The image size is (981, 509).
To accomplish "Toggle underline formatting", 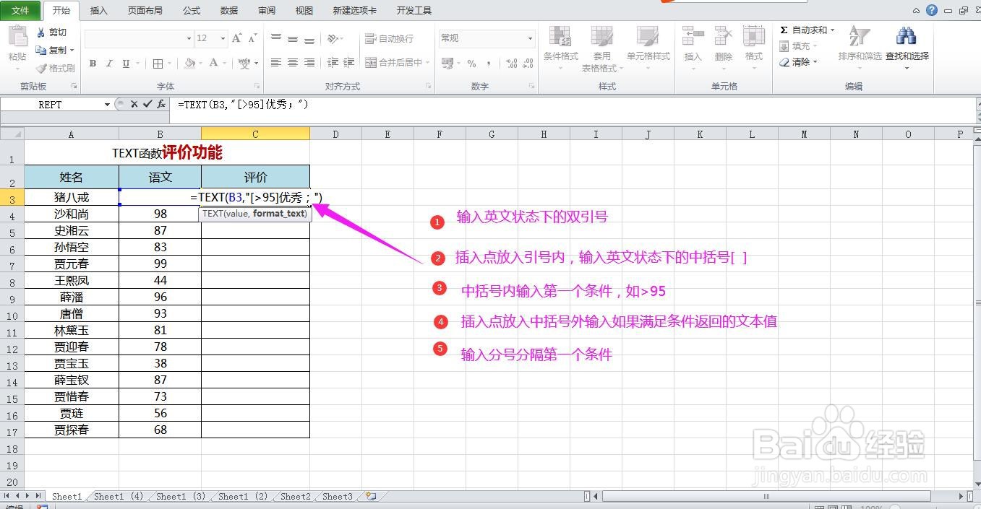I will (126, 64).
